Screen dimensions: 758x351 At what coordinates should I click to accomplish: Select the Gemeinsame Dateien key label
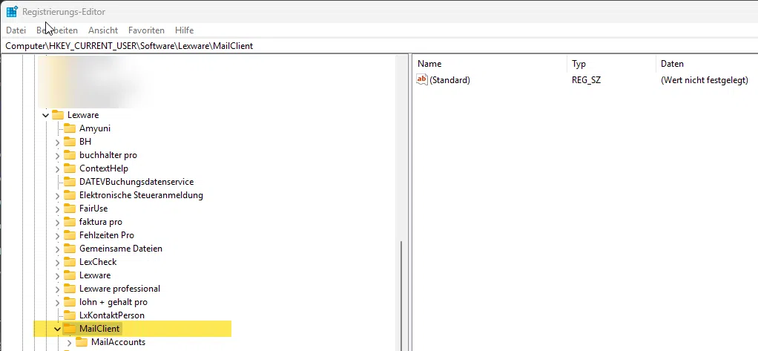pos(121,249)
